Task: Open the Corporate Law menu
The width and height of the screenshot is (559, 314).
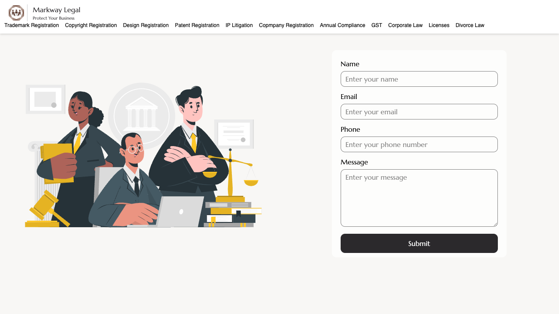Action: [x=405, y=25]
